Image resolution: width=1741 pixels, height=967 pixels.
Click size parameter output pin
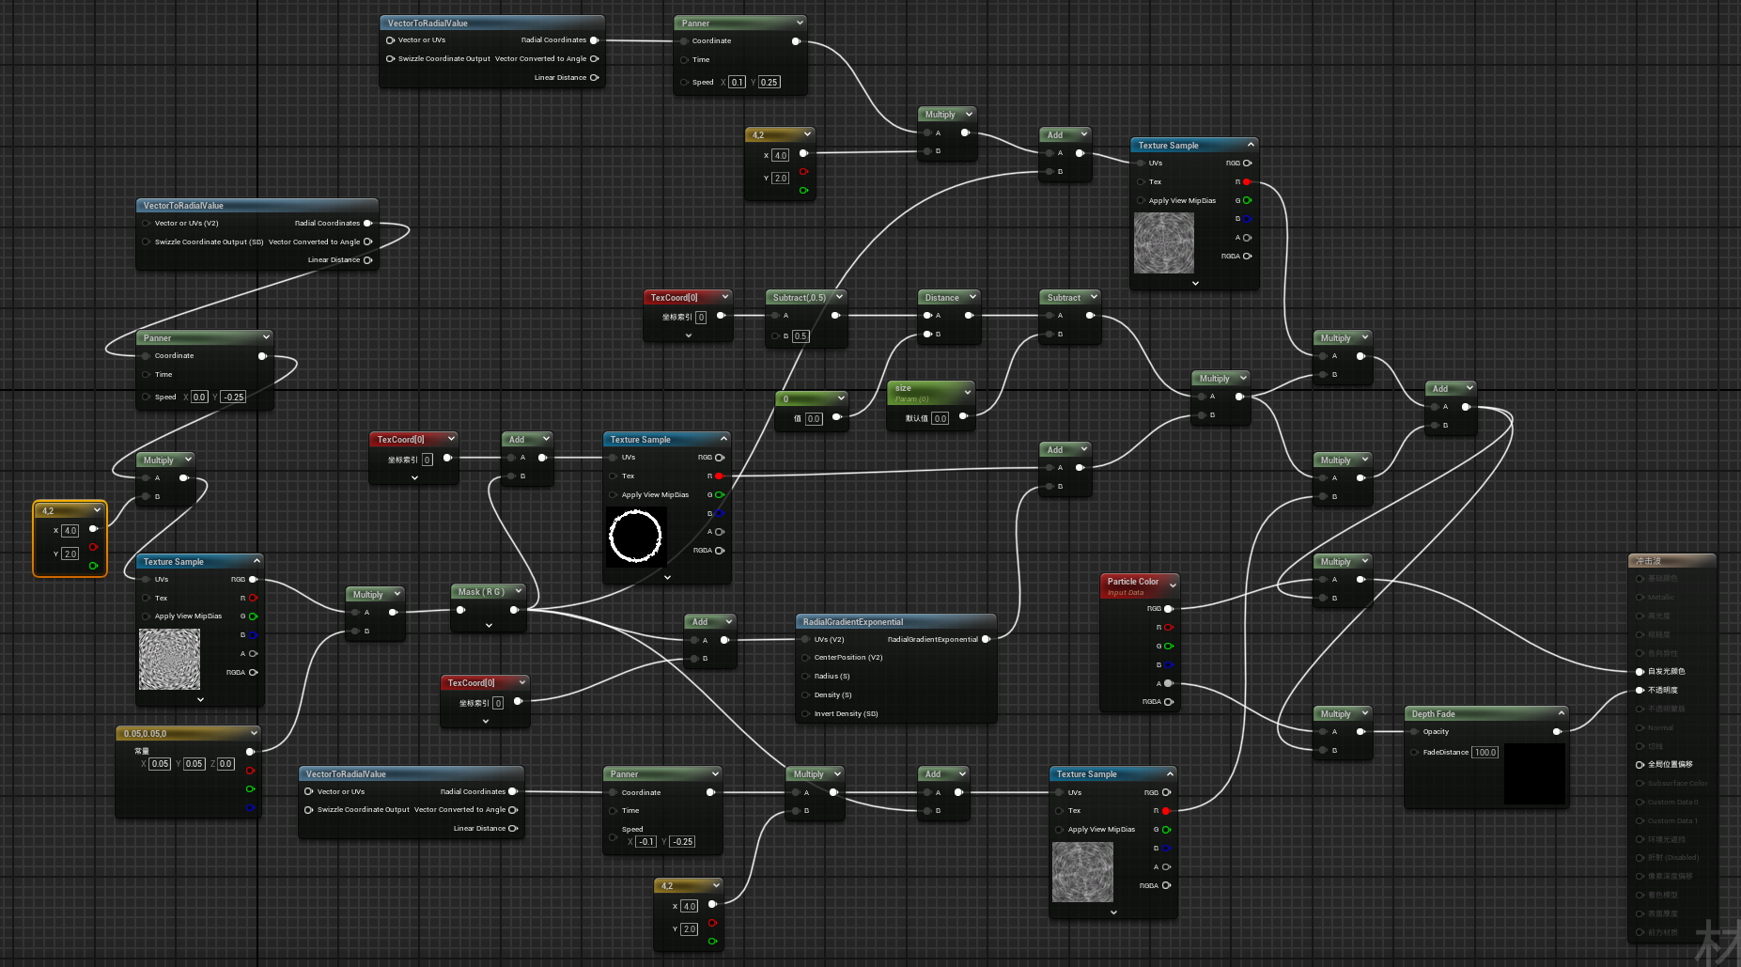click(963, 416)
